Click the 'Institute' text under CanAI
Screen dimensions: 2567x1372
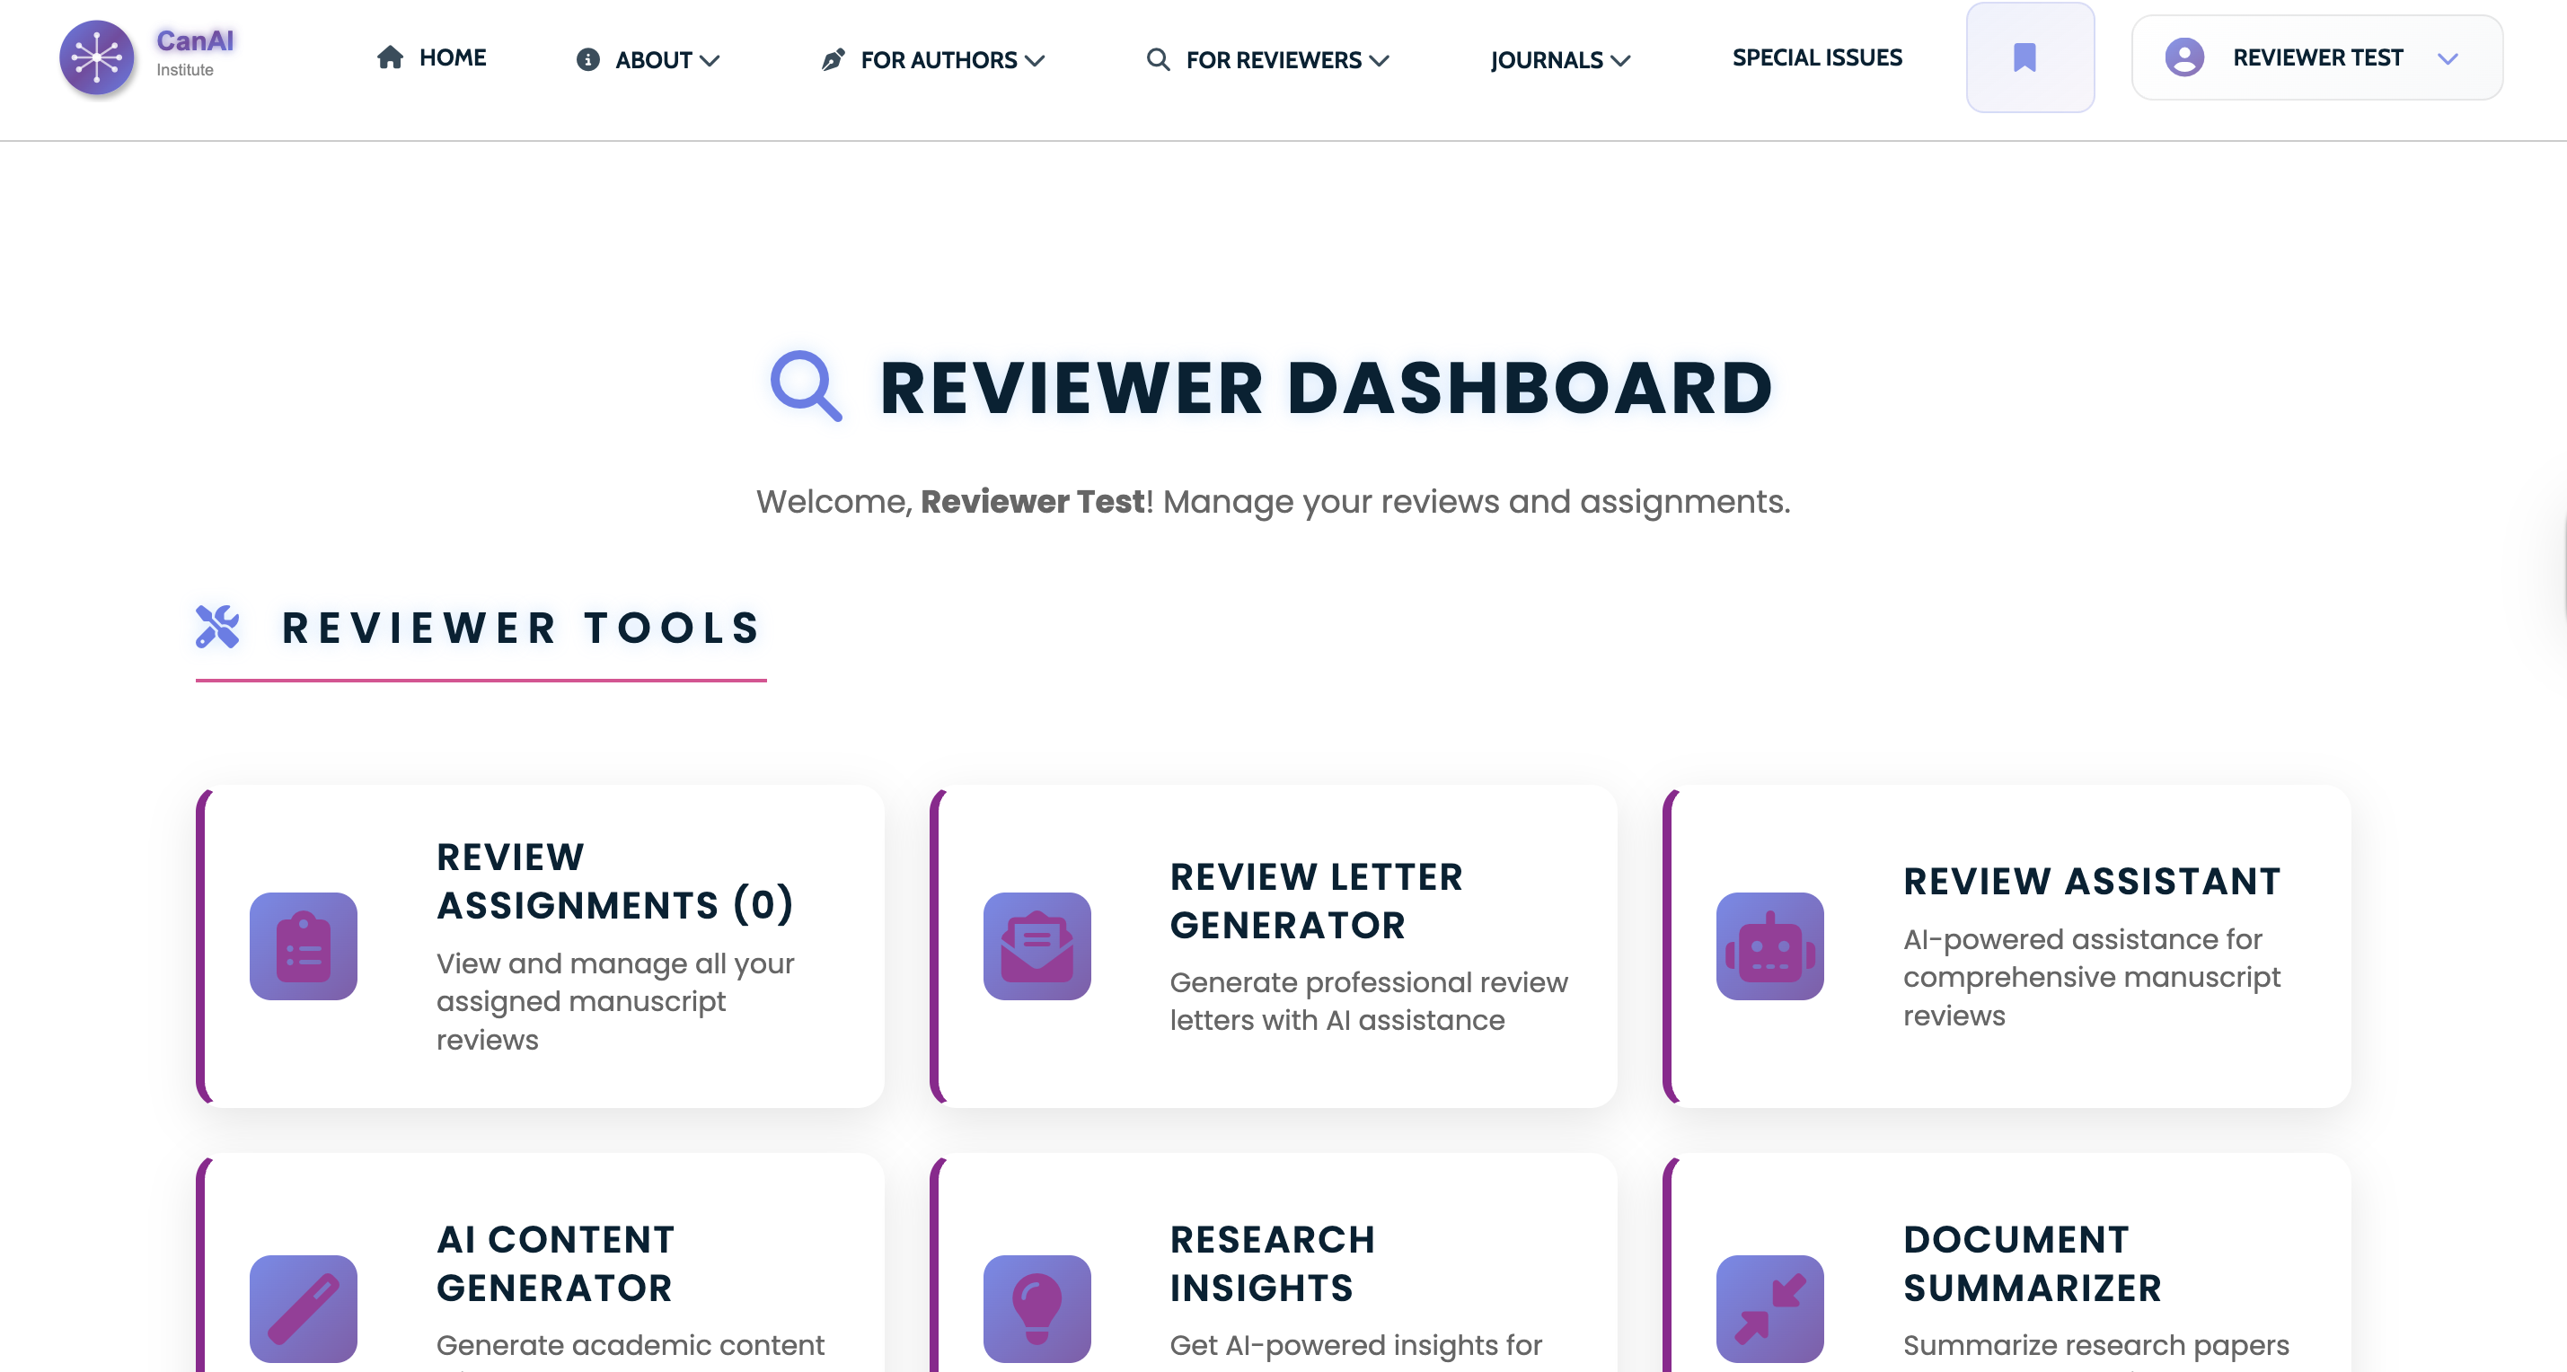click(184, 70)
